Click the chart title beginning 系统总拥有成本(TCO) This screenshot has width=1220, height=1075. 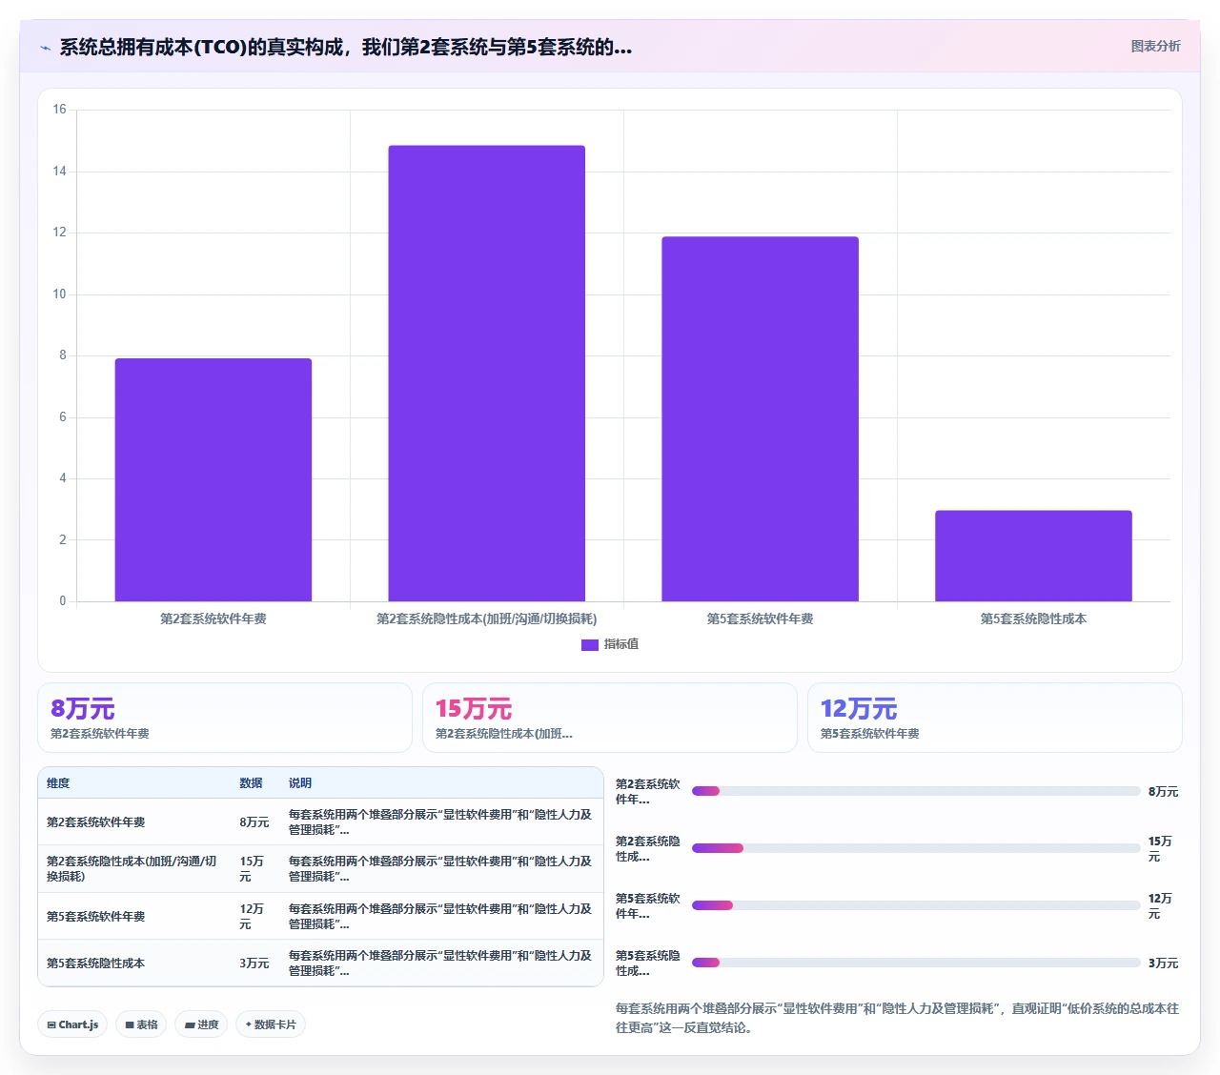pos(345,48)
